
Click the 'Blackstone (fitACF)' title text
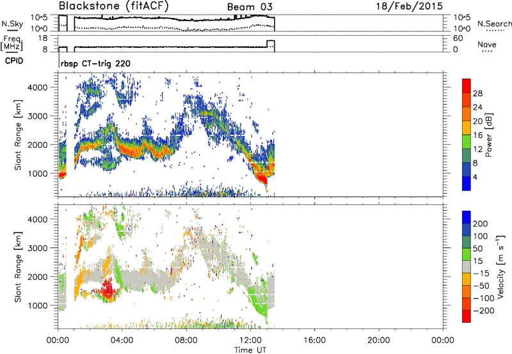(113, 6)
